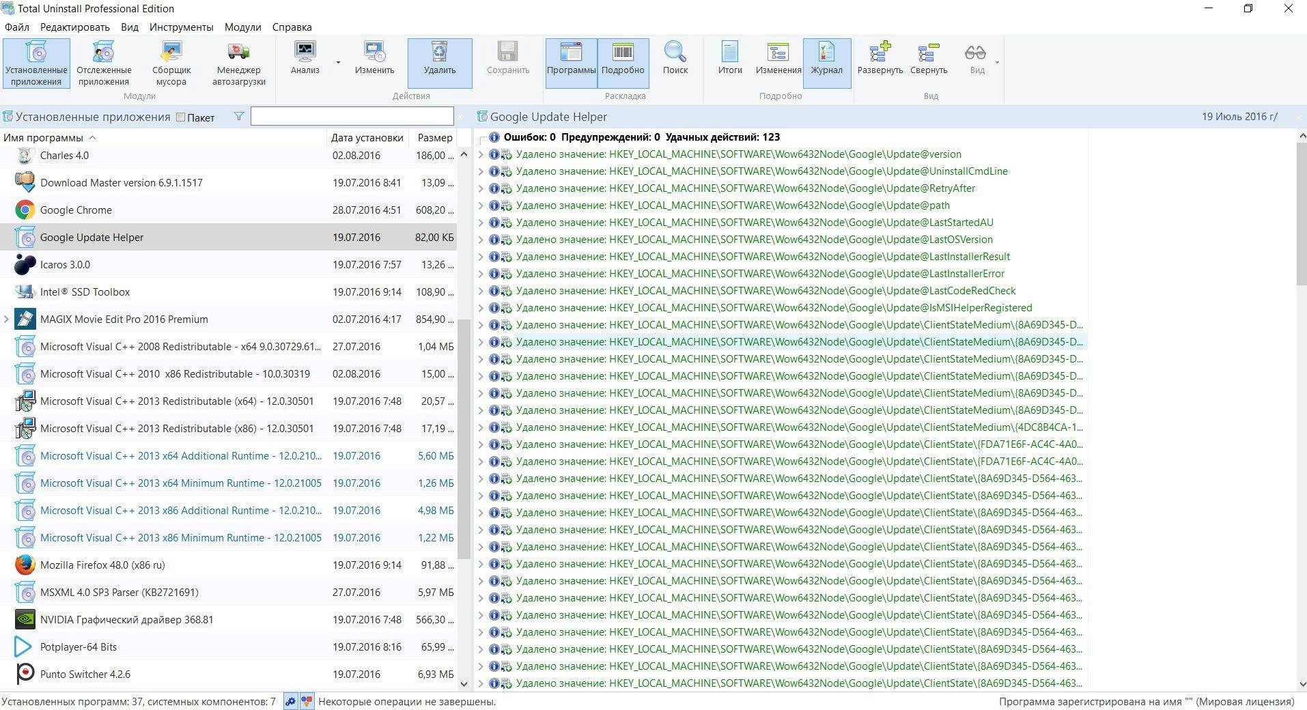This screenshot has height=710, width=1307.
Task: Click info icon of Update@LastInstallerResult entry
Action: coord(494,257)
